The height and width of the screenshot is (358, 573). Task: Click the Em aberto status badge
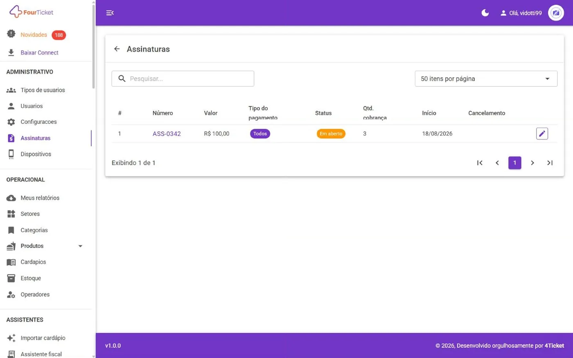click(x=331, y=134)
